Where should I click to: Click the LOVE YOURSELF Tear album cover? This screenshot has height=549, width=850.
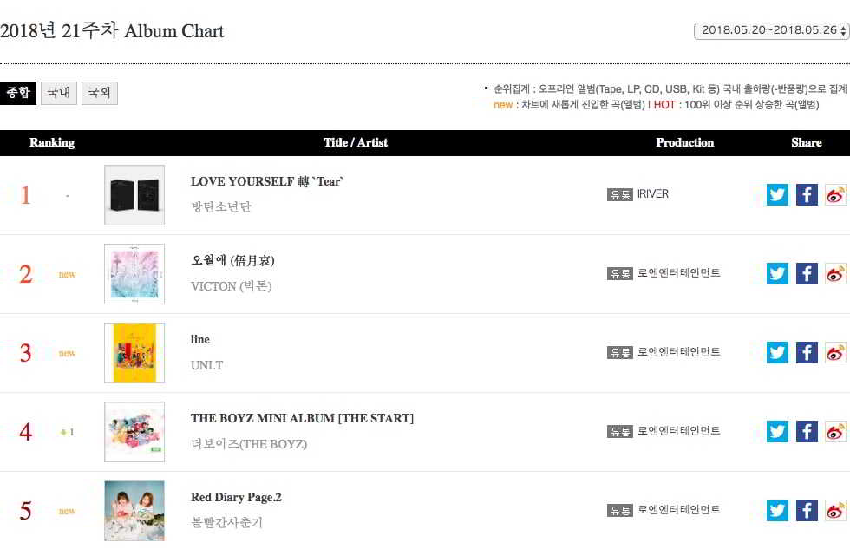coord(134,195)
